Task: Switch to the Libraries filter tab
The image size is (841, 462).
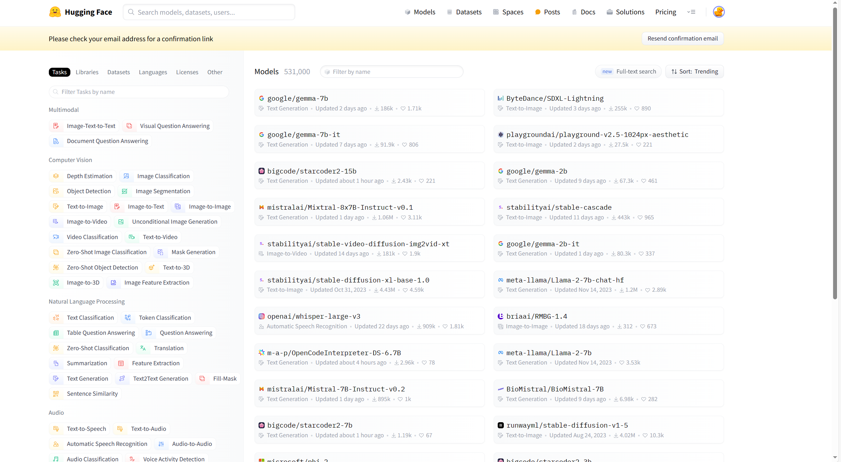Action: click(87, 72)
